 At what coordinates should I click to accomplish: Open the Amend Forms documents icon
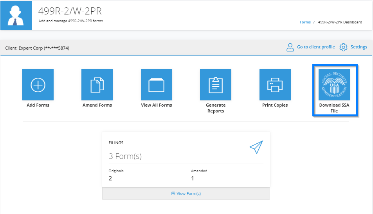97,85
